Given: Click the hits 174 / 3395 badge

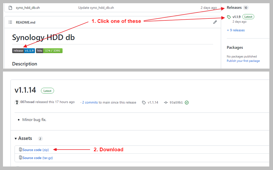Looking at the screenshot, I should pyautogui.click(x=49, y=51).
